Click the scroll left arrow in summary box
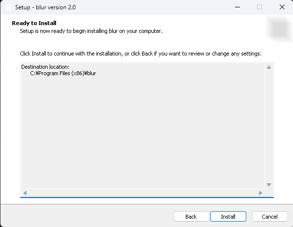The height and width of the screenshot is (227, 293). point(25,193)
